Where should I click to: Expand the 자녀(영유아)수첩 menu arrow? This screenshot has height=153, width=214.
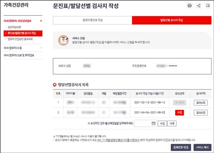click(x=41, y=48)
